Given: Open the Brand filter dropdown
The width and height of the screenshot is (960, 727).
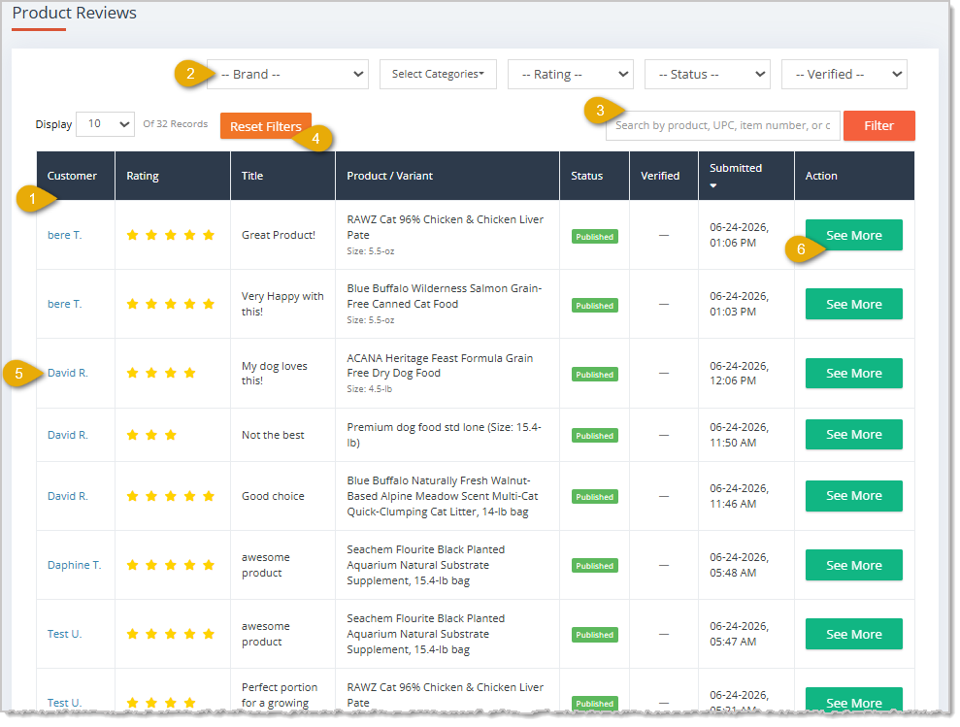Looking at the screenshot, I should pos(287,74).
